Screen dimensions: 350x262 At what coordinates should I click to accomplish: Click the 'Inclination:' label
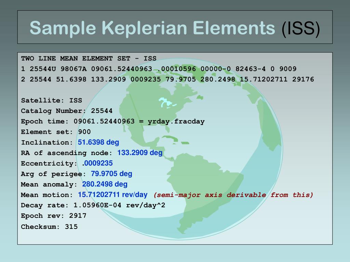tap(47, 142)
